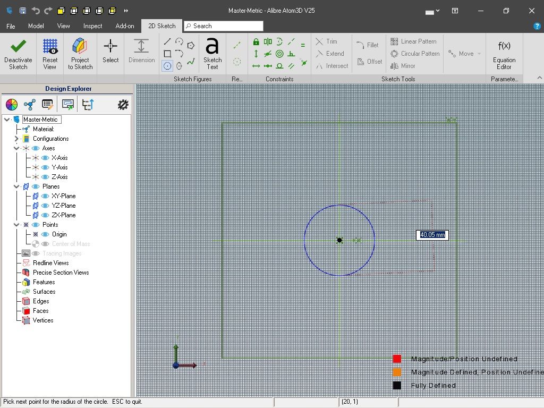Open the Model tab

pos(36,26)
